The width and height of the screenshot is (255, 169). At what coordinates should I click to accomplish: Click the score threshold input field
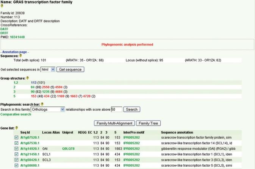pos(116,109)
